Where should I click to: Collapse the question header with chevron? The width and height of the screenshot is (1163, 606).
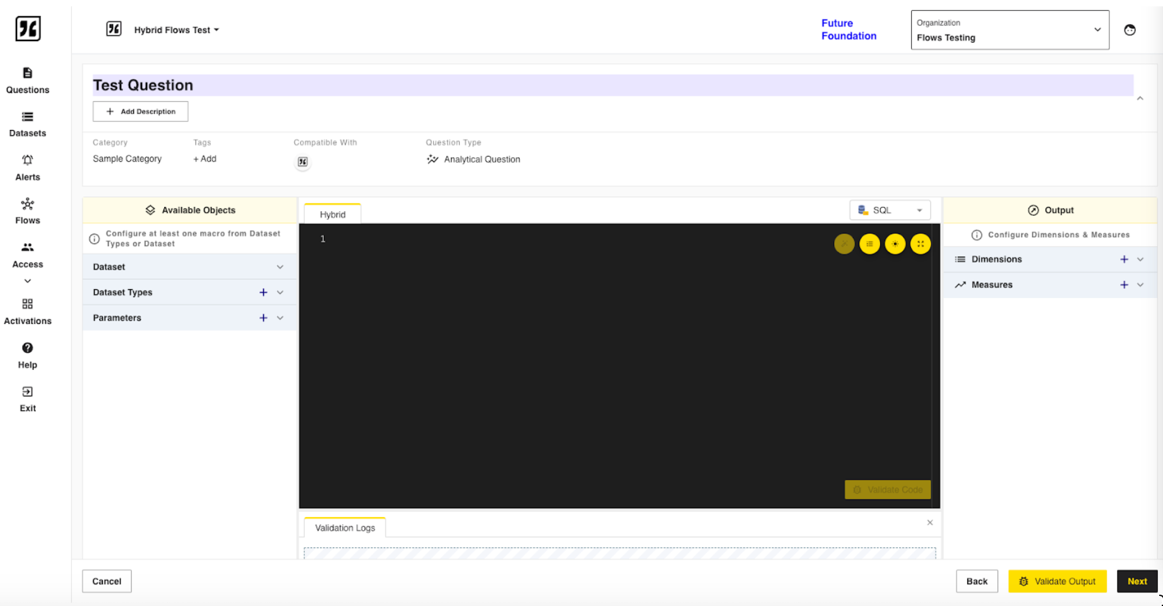pyautogui.click(x=1140, y=98)
